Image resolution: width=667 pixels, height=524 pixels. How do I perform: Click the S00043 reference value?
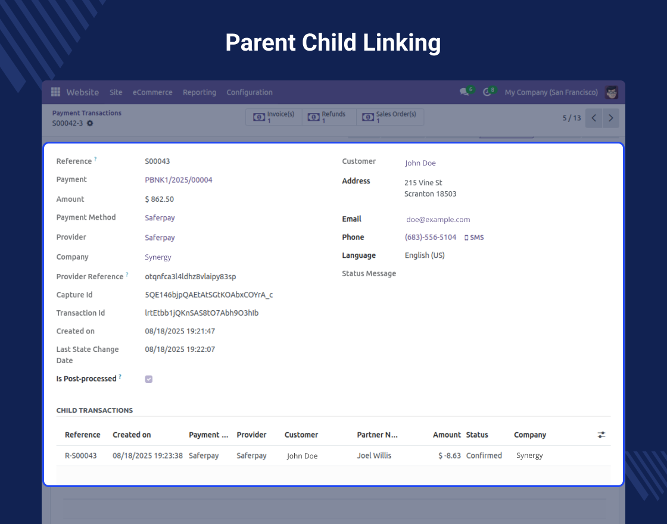(x=157, y=161)
